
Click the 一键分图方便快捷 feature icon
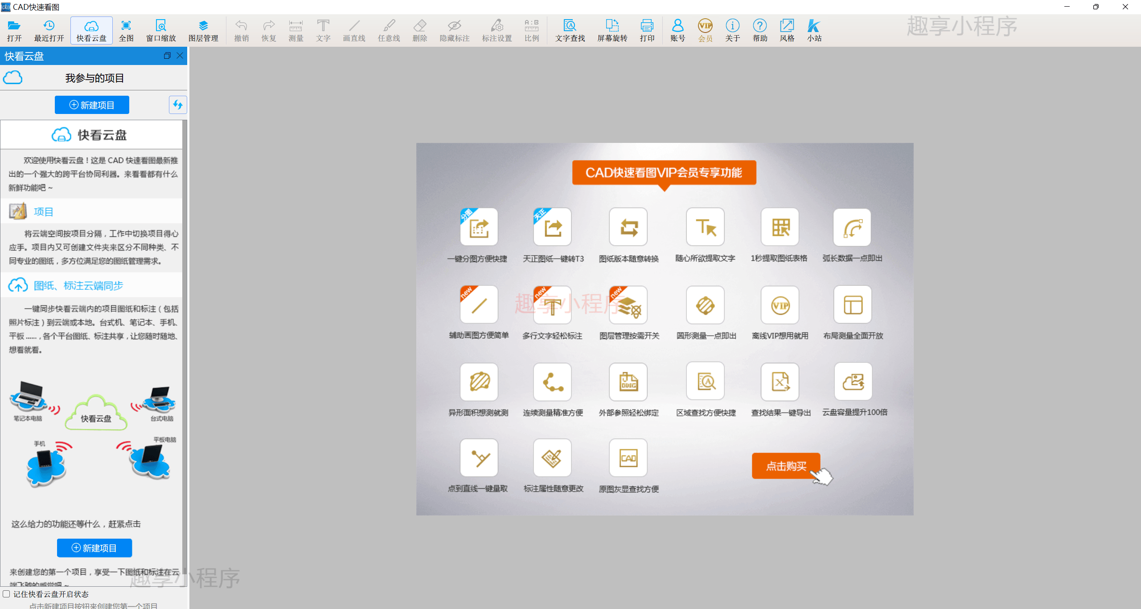[479, 227]
